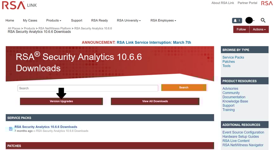Go to Home

pos(10,20)
